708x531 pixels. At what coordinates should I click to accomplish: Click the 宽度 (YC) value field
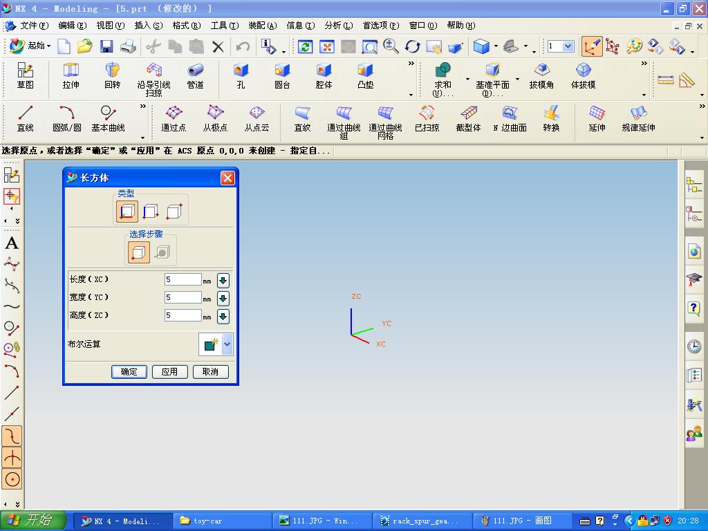coord(183,297)
